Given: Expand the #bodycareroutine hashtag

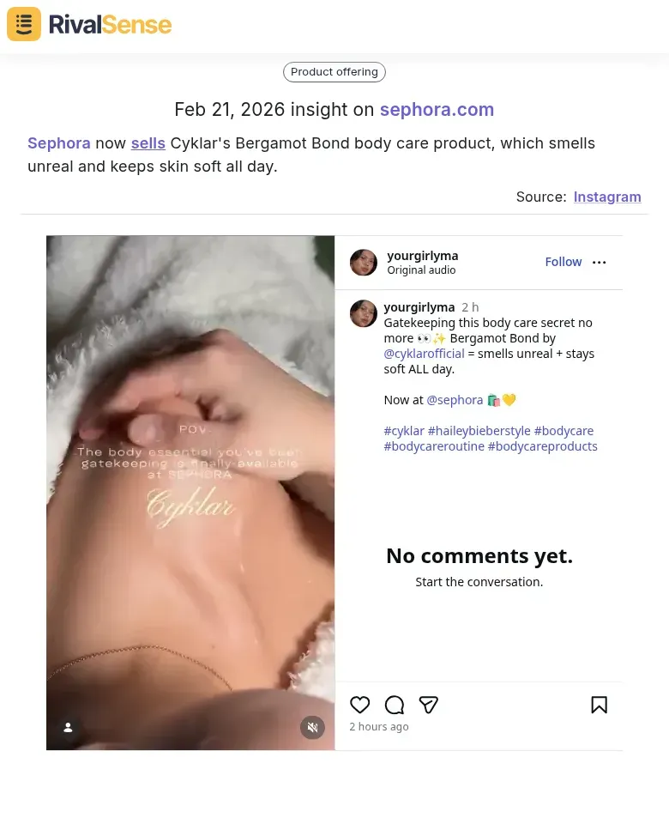Looking at the screenshot, I should point(434,445).
